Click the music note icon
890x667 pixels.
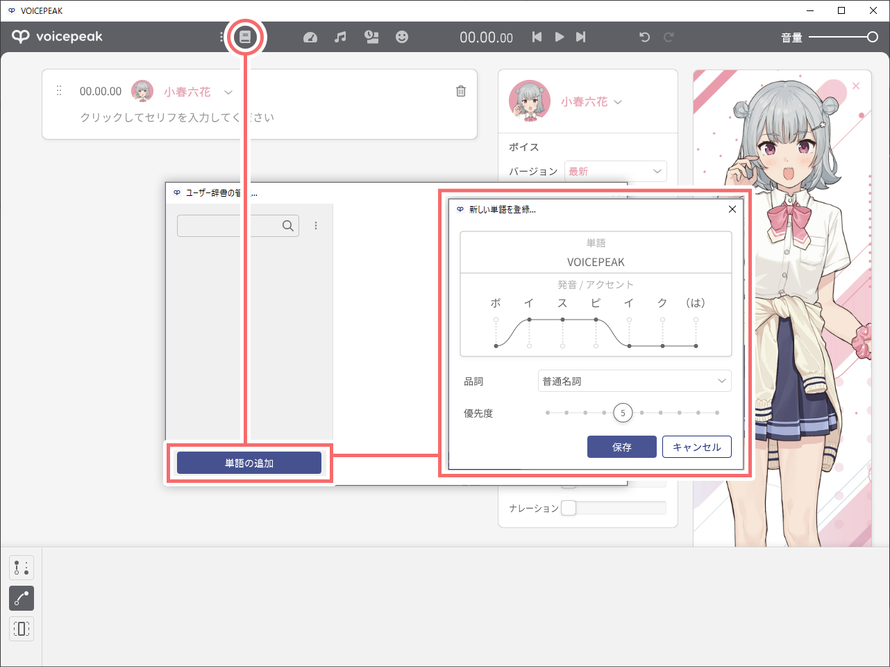tap(340, 38)
